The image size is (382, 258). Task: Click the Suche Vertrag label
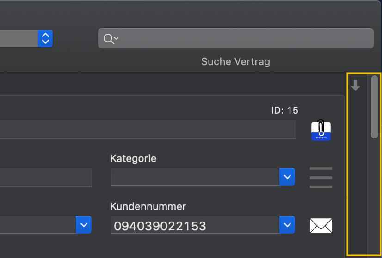click(x=235, y=62)
